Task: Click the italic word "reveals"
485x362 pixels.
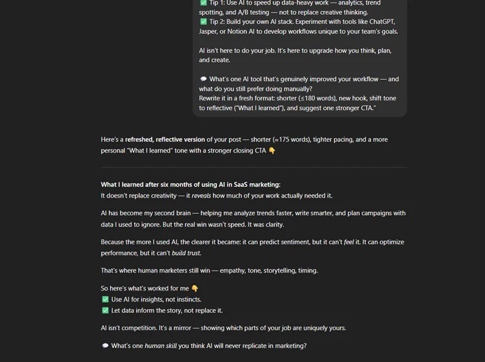Action: point(201,196)
